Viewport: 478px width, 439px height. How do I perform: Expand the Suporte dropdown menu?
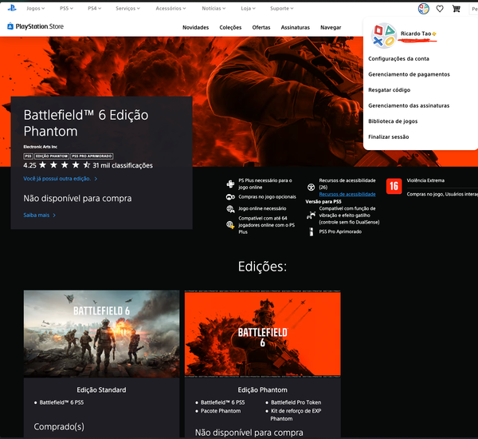pos(283,9)
